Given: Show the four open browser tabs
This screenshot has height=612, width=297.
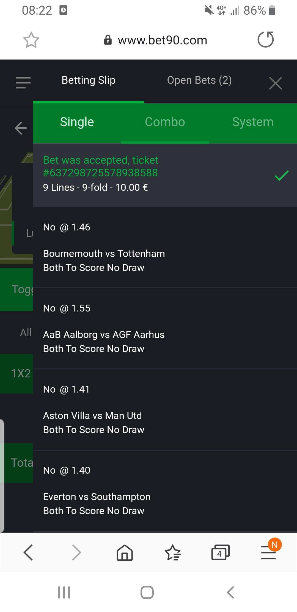Looking at the screenshot, I should [220, 552].
